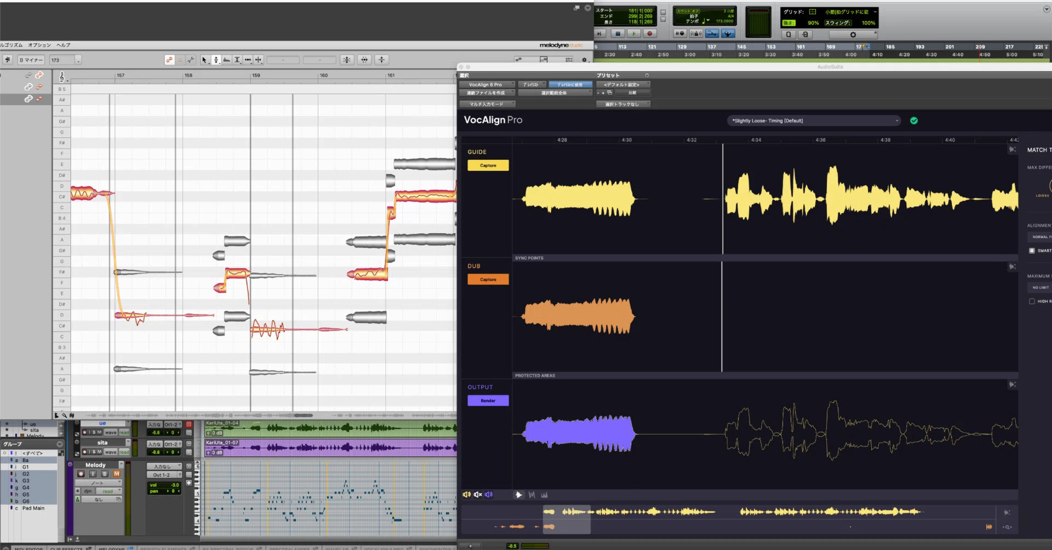Click the treble clef pitch-ruler icon
The height and width of the screenshot is (550, 1052).
tap(62, 77)
